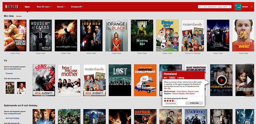Expand the Bara för barn menu

[x=44, y=7]
